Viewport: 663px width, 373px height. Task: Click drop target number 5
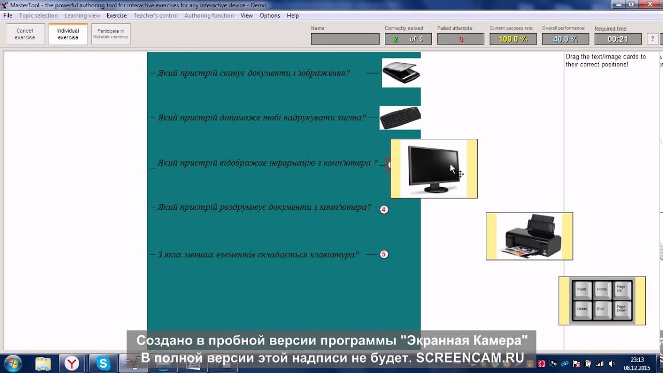(384, 254)
